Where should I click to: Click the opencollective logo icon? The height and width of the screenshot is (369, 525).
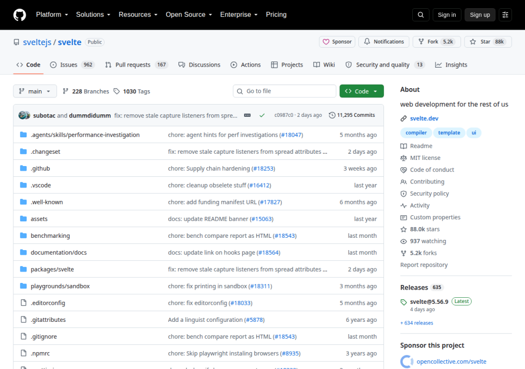(x=407, y=362)
